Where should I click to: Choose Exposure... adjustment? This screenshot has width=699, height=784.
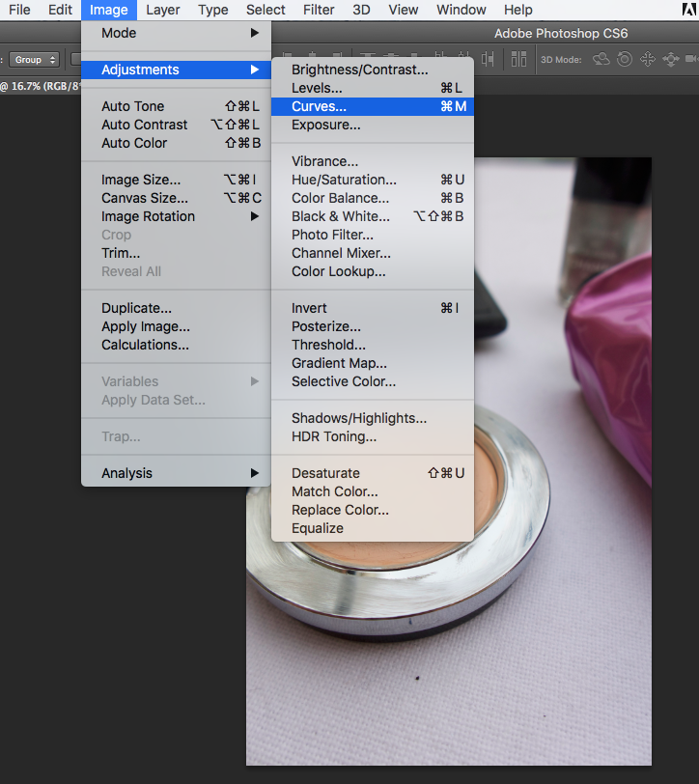coord(373,125)
